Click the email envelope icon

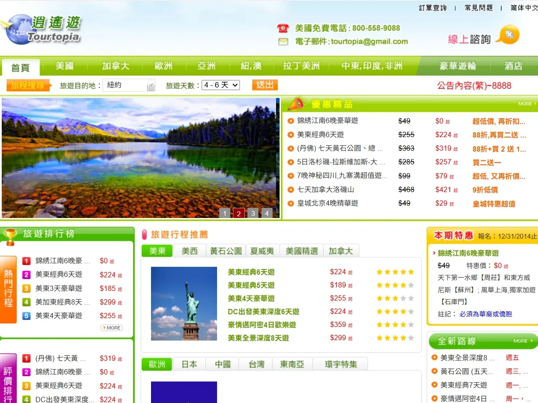[x=283, y=42]
